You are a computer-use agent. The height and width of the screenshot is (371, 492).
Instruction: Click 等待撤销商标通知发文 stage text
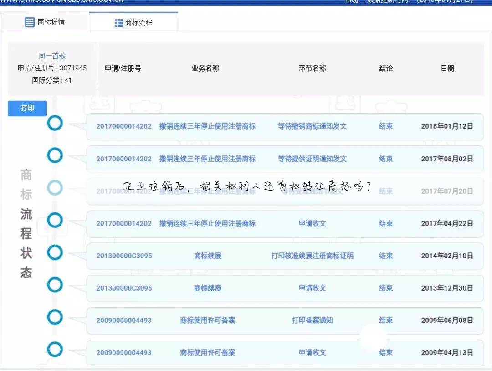(x=312, y=126)
